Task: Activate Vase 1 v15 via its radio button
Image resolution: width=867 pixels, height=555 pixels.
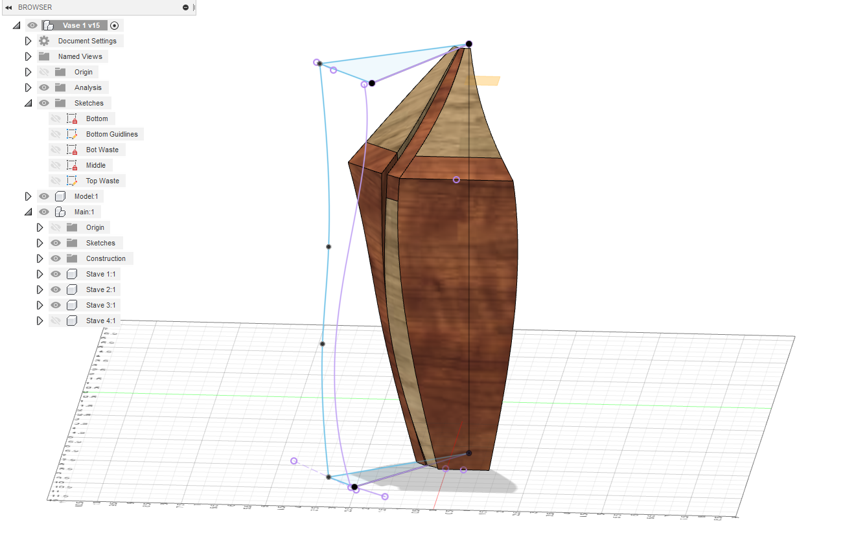Action: (114, 25)
